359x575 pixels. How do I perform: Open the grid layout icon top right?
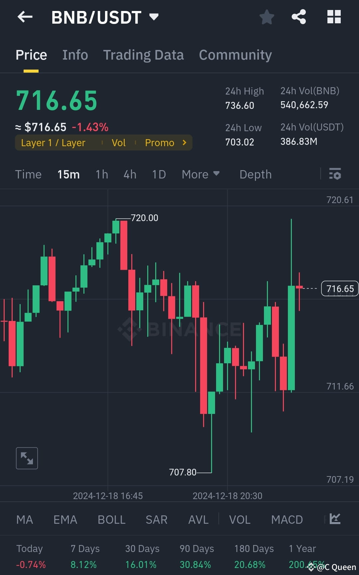[334, 17]
